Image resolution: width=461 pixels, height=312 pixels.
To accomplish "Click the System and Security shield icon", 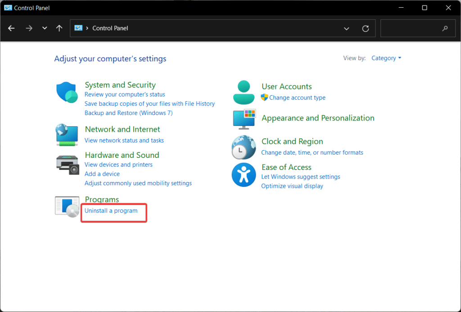I will click(x=67, y=92).
